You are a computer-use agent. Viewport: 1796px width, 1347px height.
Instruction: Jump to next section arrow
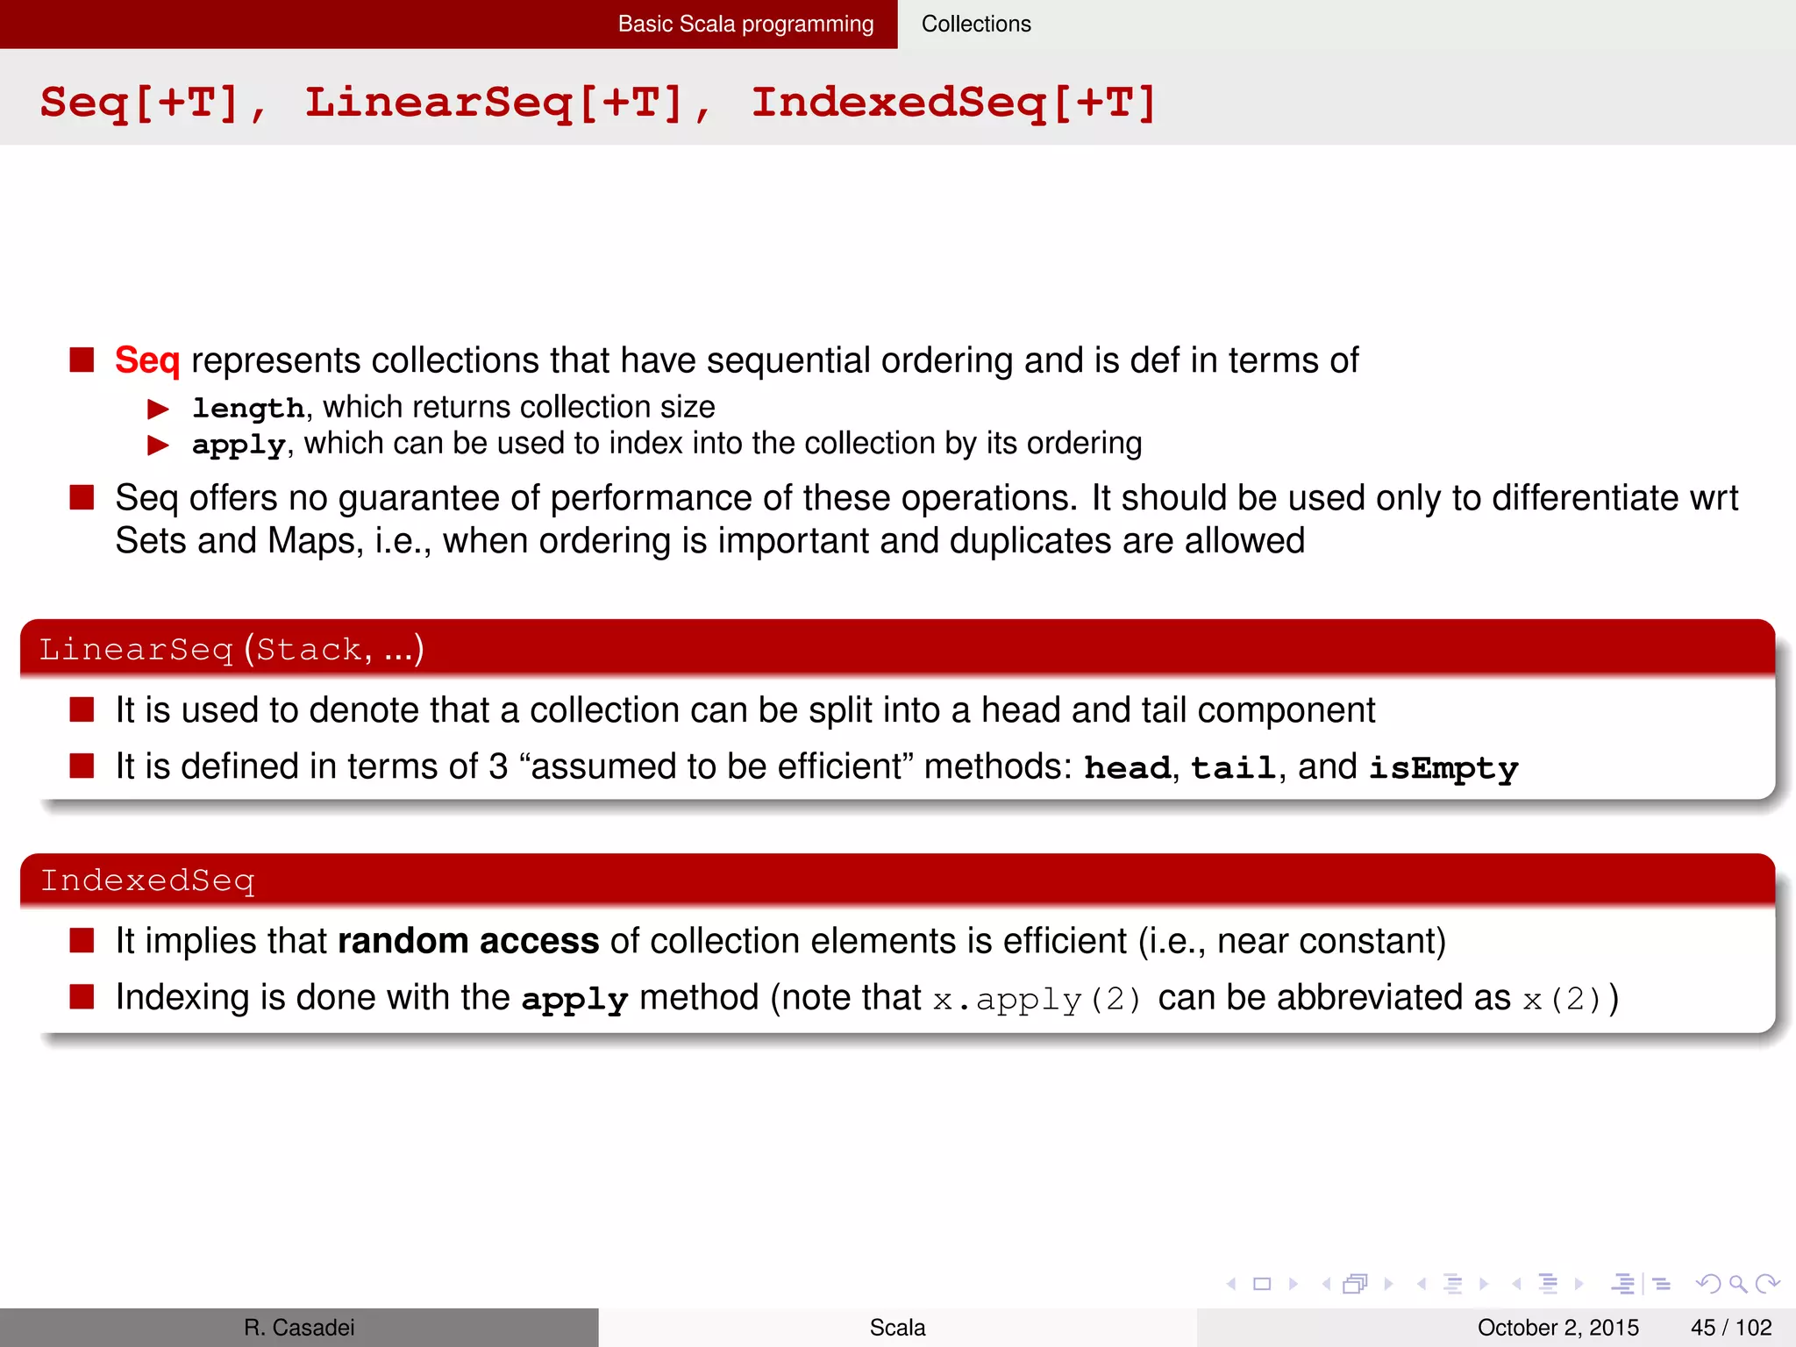pos(1579,1284)
